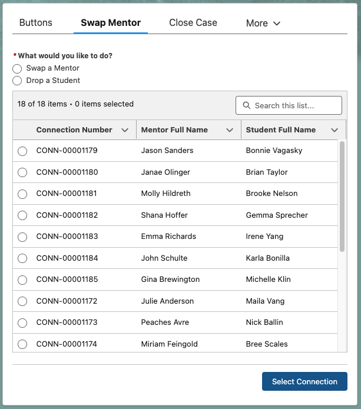This screenshot has width=361, height=409.
Task: Open the Connection Number column dropdown chevron
Action: pos(125,130)
